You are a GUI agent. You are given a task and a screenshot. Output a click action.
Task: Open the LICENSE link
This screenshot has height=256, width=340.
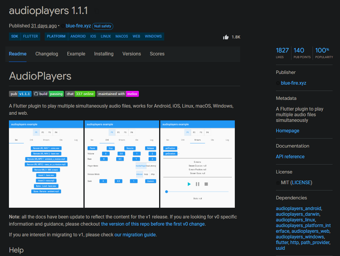301,183
